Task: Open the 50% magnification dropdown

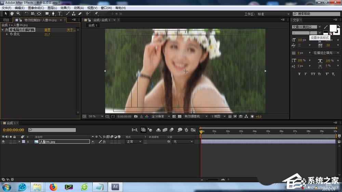Action: pyautogui.click(x=96, y=116)
